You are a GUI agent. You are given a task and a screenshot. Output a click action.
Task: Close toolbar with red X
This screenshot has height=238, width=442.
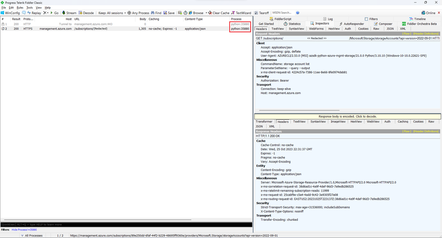(x=438, y=13)
